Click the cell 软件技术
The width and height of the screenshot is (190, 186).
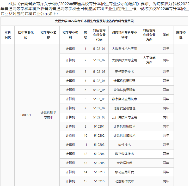point(124,145)
